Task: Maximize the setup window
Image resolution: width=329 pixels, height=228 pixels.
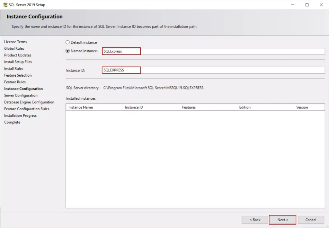Action: (x=307, y=5)
